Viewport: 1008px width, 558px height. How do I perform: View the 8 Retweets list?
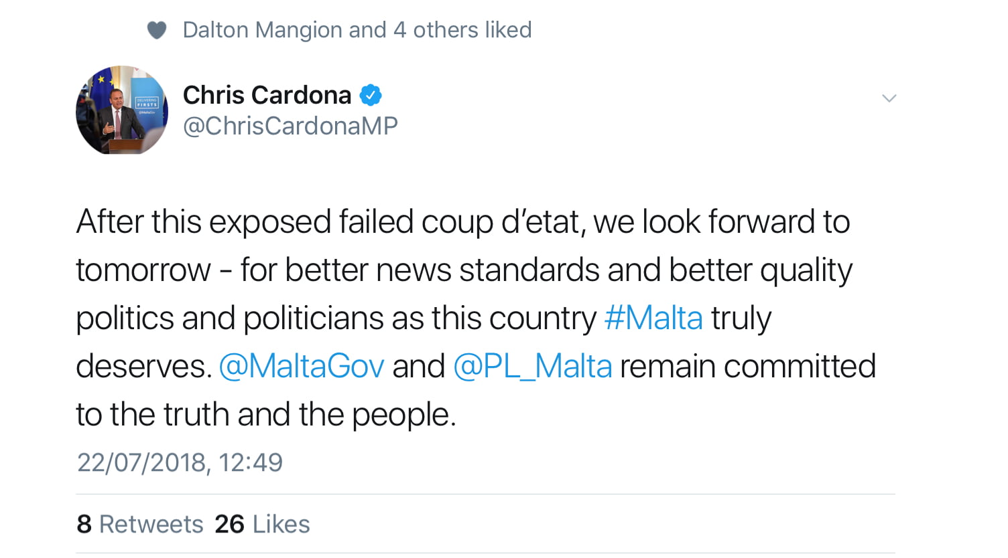140,524
